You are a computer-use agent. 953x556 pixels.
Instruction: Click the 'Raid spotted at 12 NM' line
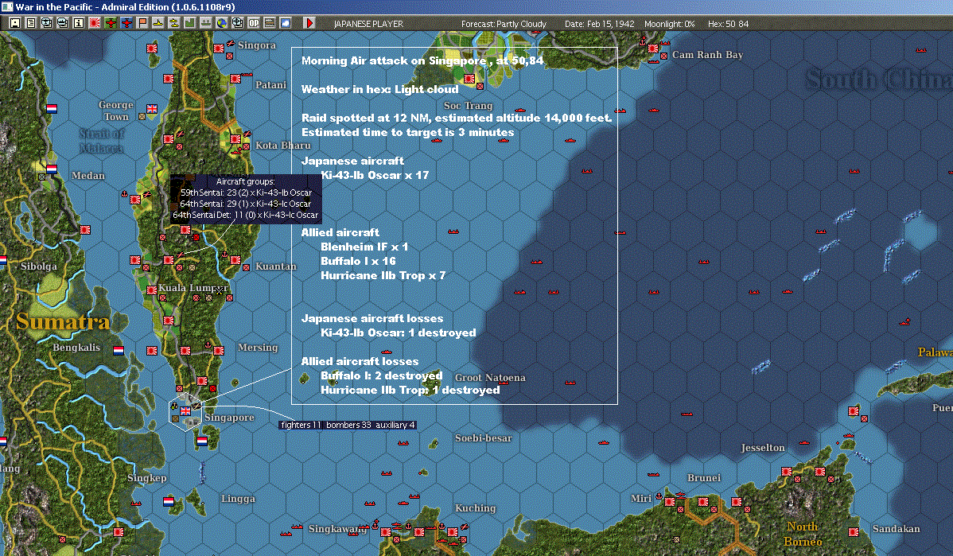click(x=457, y=118)
